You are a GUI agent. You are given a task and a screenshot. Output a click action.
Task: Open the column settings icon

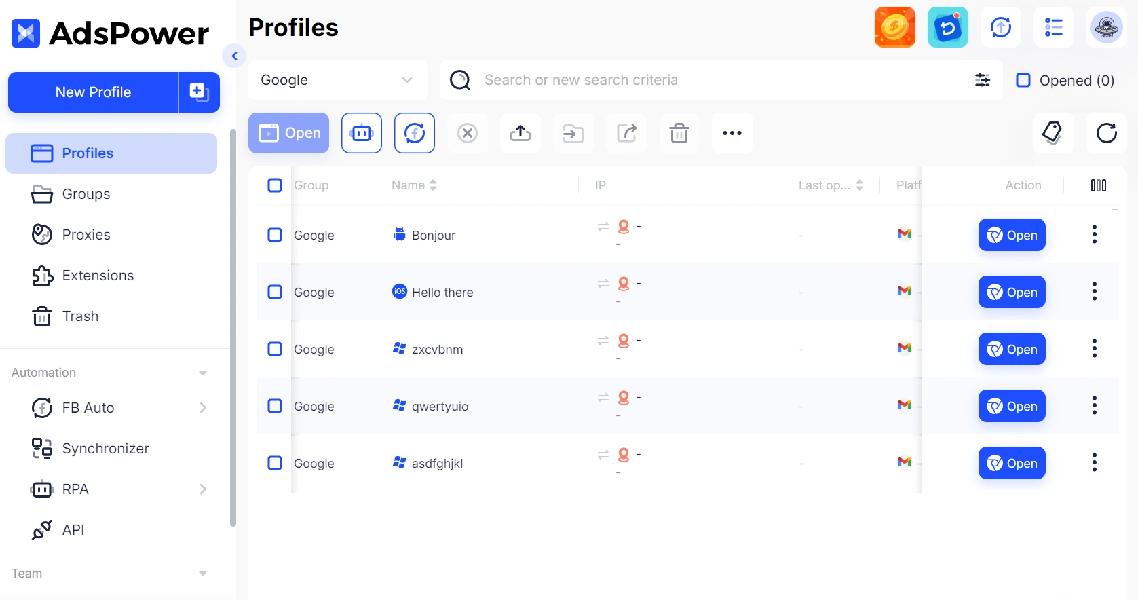1099,185
